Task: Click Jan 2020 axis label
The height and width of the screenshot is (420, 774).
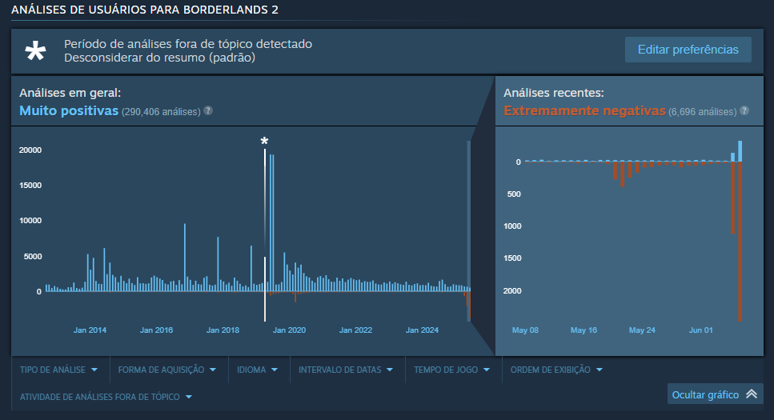Action: pyautogui.click(x=289, y=330)
